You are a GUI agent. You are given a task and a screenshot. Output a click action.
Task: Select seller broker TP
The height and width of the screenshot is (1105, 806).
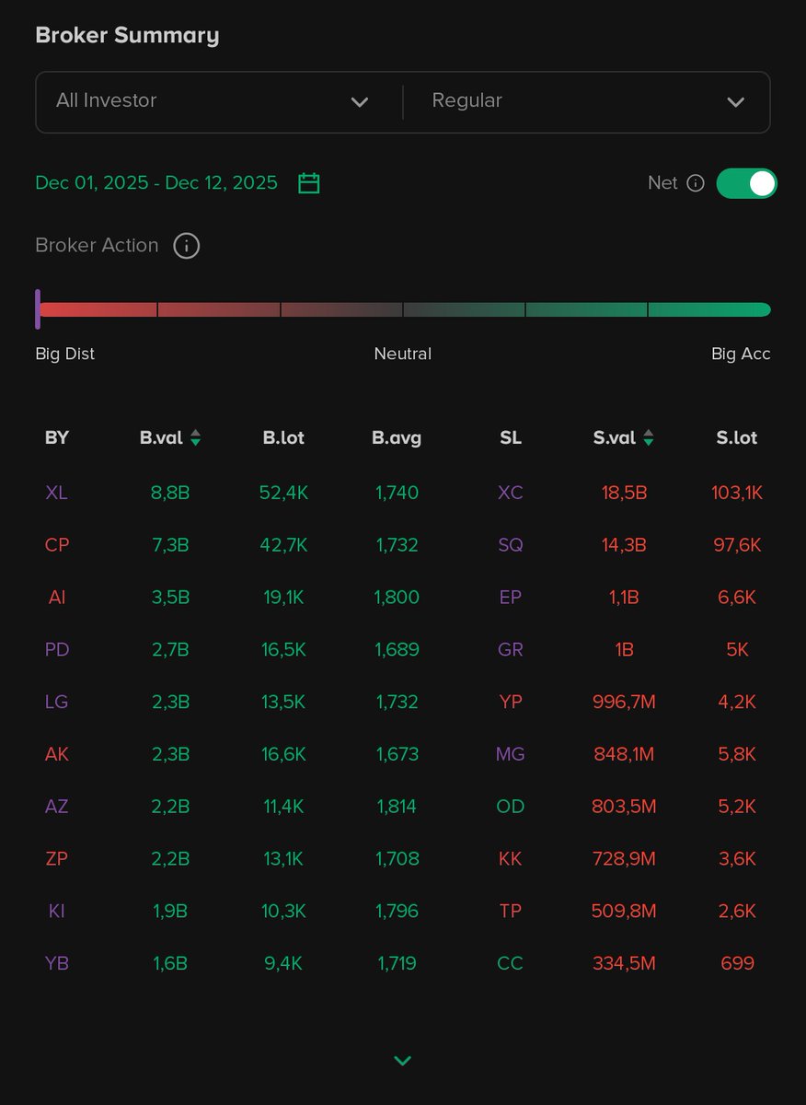(x=511, y=911)
